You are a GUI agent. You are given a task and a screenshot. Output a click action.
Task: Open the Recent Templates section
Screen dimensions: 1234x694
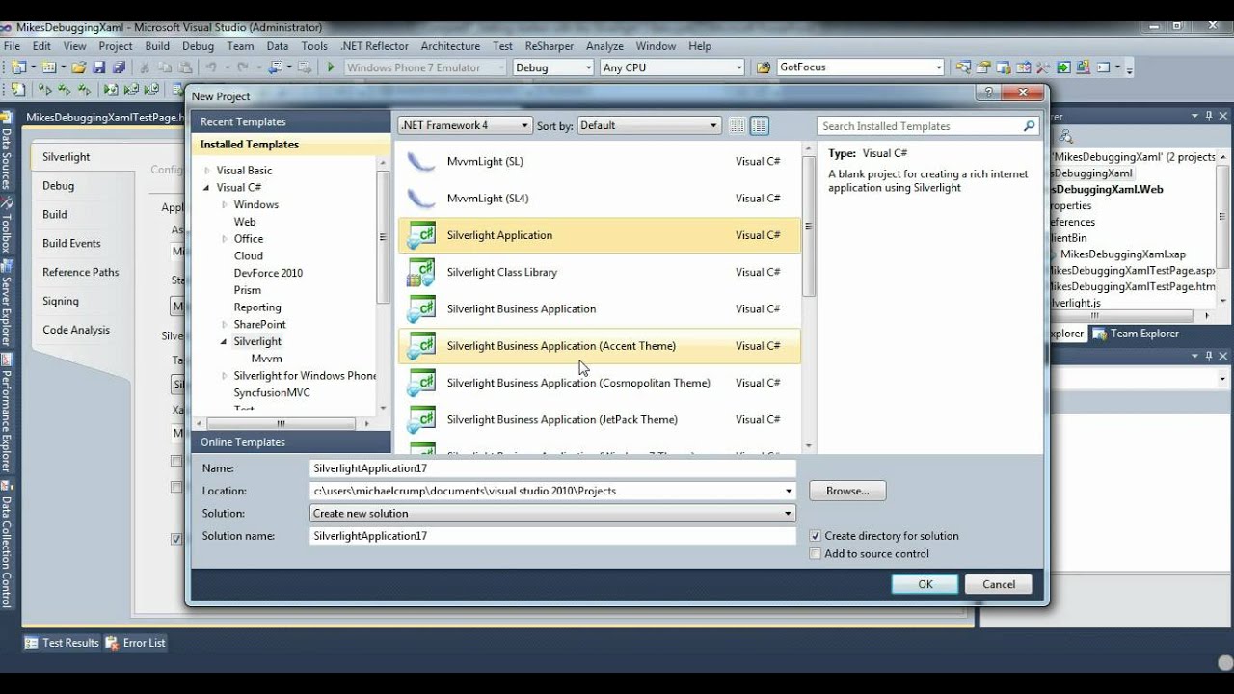coord(292,121)
